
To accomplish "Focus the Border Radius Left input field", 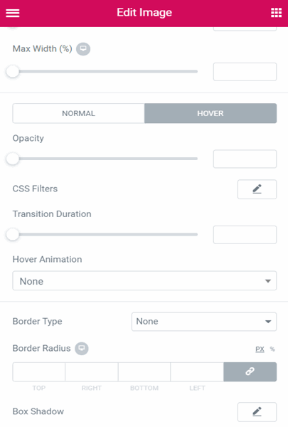I will coord(197,371).
